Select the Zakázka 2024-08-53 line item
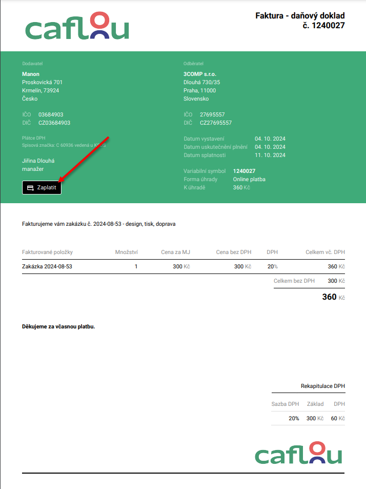Screen dimensions: 366x489 47,266
